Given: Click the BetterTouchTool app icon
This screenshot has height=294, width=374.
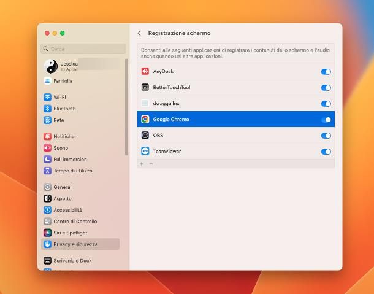Looking at the screenshot, I should [x=145, y=87].
